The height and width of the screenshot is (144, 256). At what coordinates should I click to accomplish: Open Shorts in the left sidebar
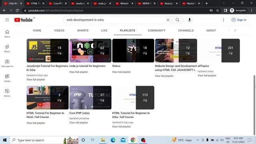pos(7,48)
